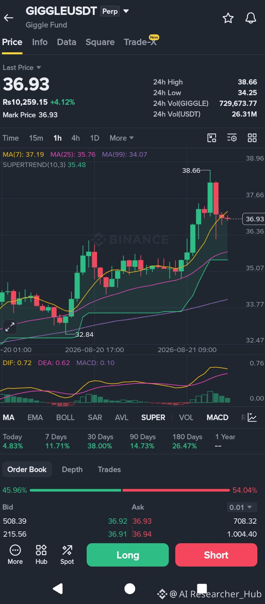Tap Android home navigation button

point(130,589)
